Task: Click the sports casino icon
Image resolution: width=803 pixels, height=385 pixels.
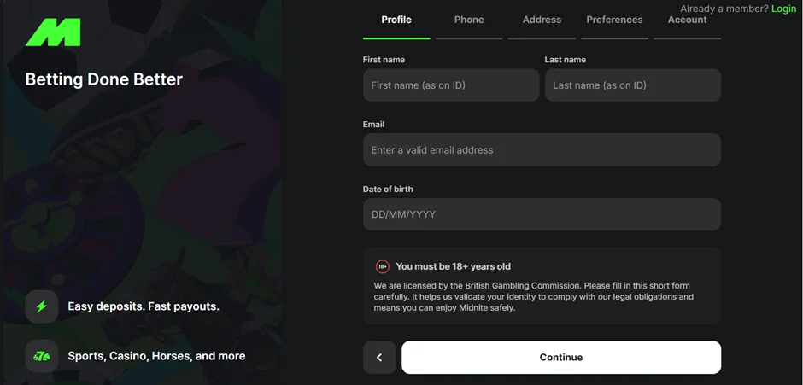Action: [x=42, y=356]
